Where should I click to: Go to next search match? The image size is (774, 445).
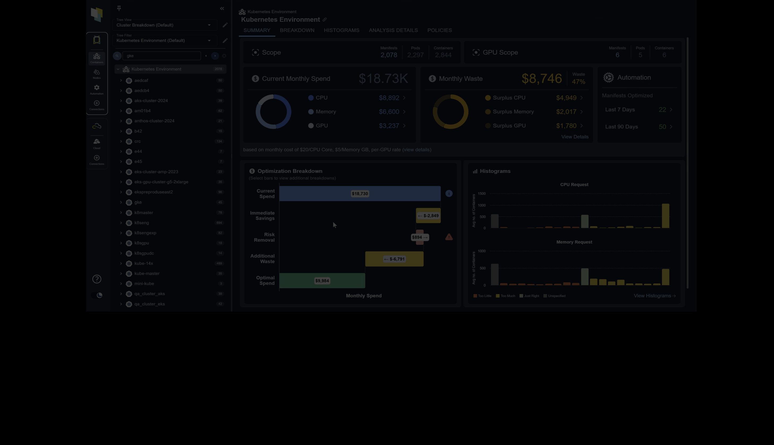[x=215, y=56]
